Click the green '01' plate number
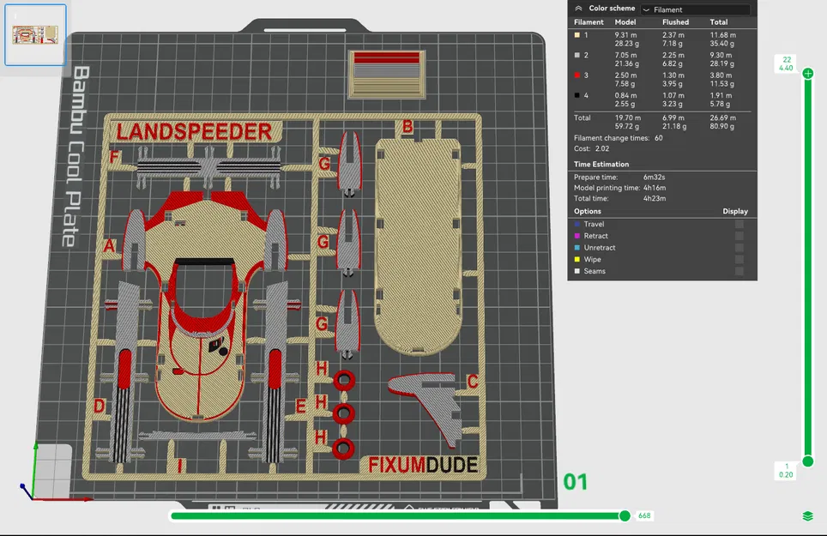 (575, 482)
